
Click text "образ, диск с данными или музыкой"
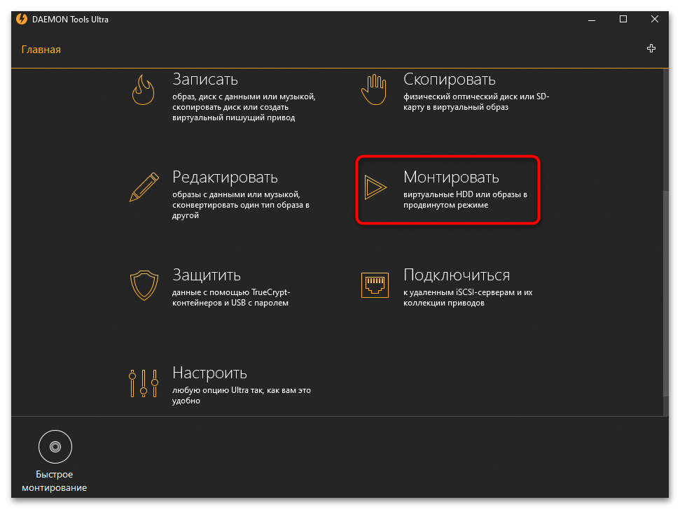[244, 96]
